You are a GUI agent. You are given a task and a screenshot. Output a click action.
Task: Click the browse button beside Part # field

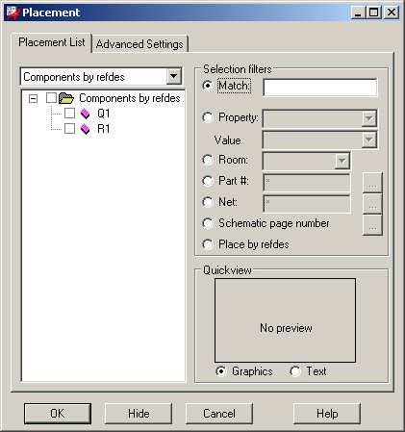372,183
